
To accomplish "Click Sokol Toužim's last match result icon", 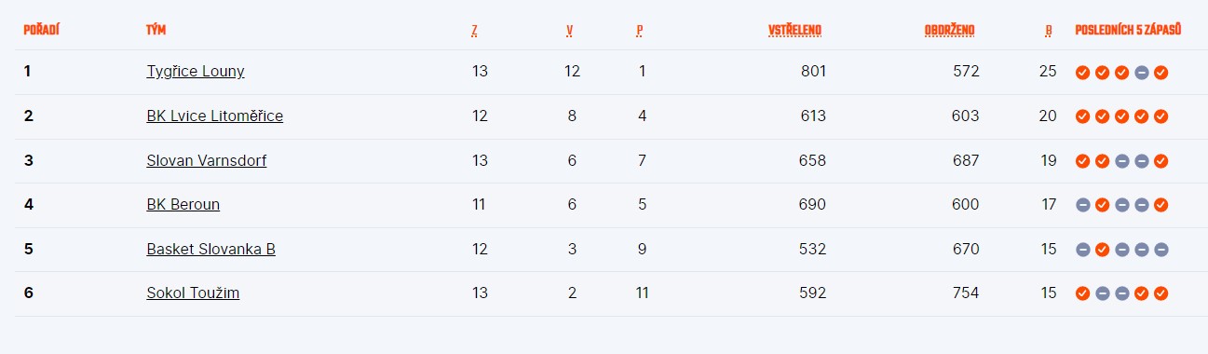I will tap(1160, 293).
